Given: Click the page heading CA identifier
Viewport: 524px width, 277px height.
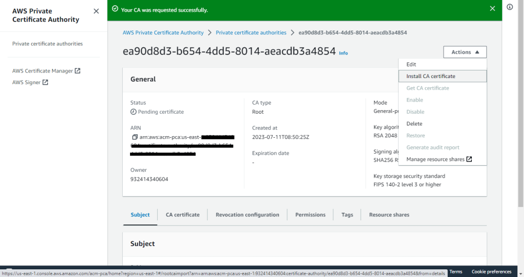Looking at the screenshot, I should pos(229,52).
